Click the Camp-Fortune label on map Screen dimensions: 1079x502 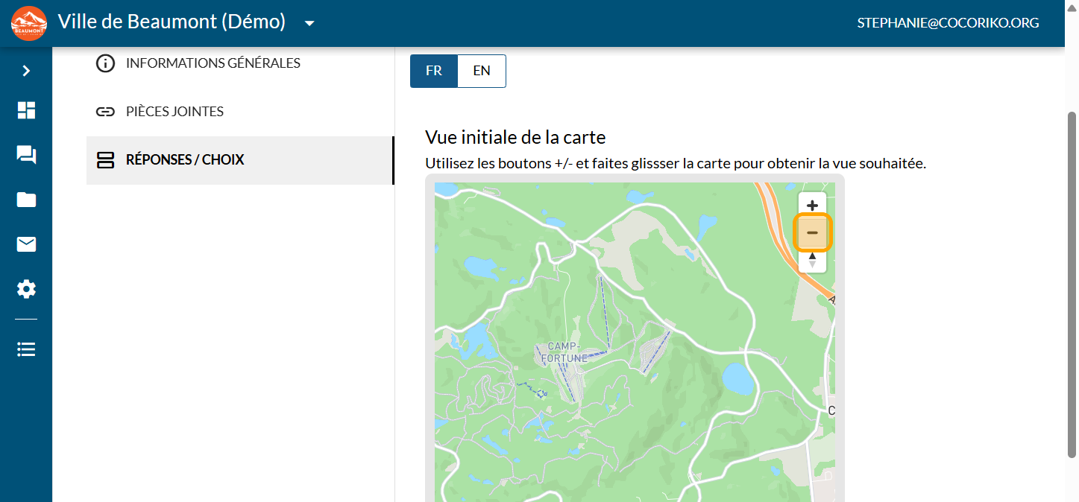[564, 352]
